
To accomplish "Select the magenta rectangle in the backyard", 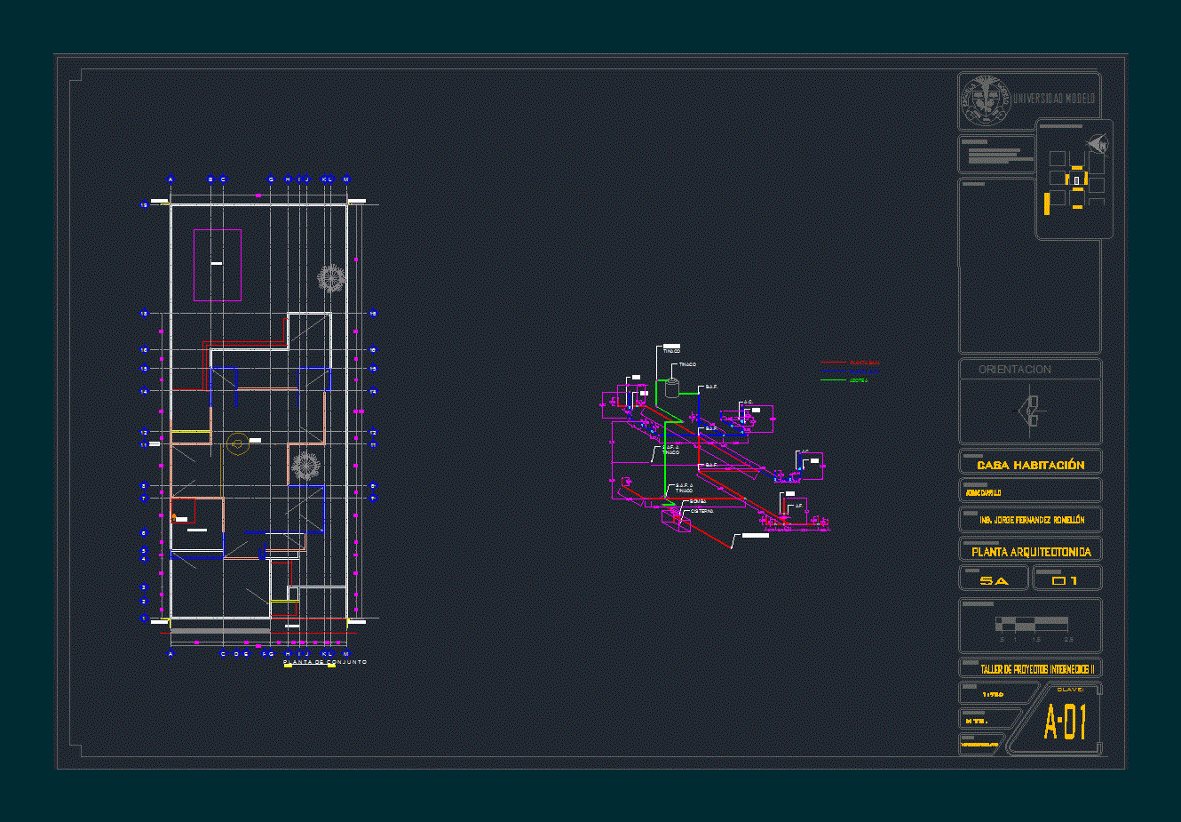I will tap(218, 265).
